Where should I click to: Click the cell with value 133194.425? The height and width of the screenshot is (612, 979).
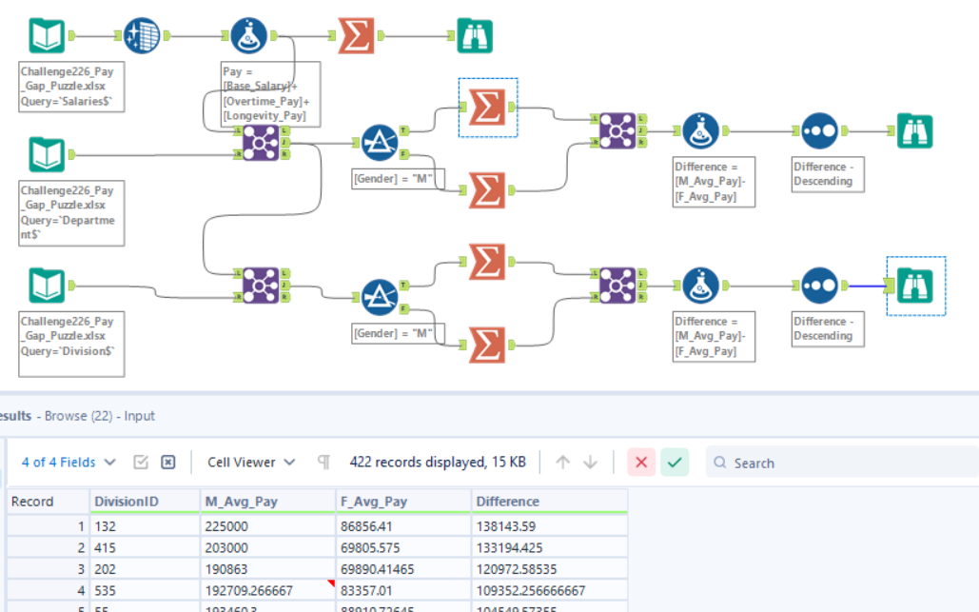(x=550, y=547)
